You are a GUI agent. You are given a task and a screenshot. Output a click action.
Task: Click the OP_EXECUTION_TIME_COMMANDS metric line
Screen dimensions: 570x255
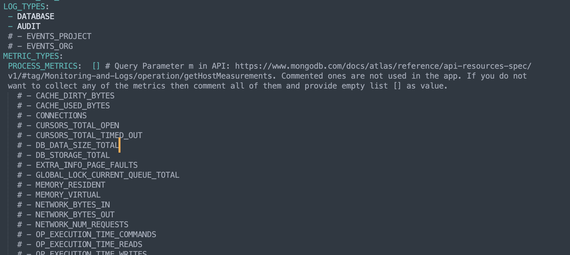[x=96, y=235]
